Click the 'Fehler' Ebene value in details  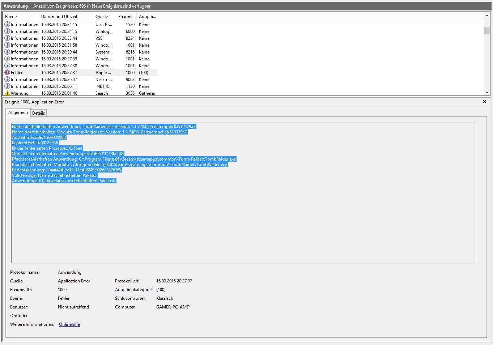click(64, 298)
